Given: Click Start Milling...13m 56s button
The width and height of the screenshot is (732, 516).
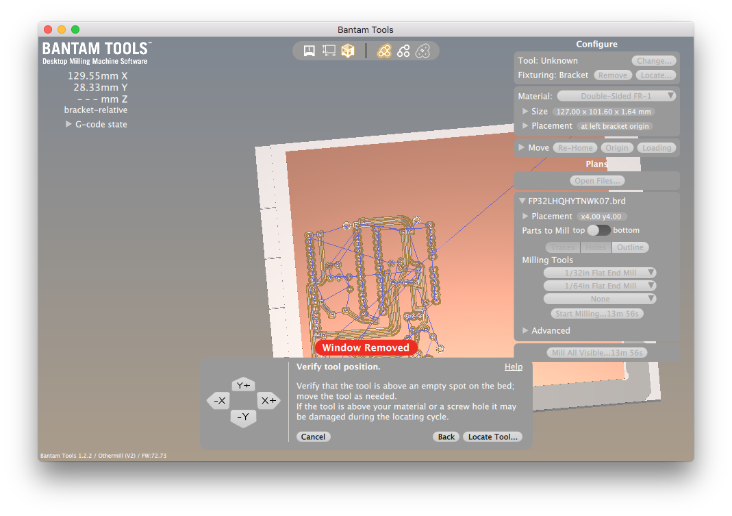Looking at the screenshot, I should click(597, 314).
